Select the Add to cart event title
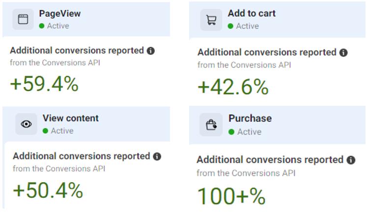367x213 pixels. tap(252, 13)
